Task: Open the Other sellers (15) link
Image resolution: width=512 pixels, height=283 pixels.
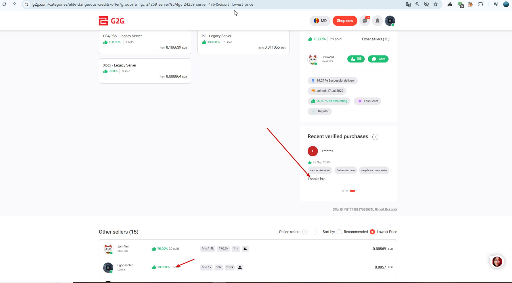Action: click(376, 39)
